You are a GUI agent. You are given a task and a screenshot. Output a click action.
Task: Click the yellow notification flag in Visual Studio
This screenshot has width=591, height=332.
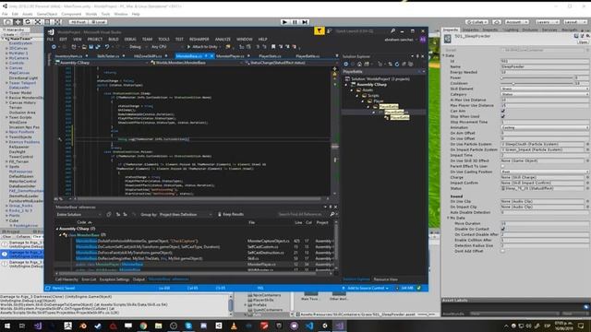pyautogui.click(x=320, y=31)
